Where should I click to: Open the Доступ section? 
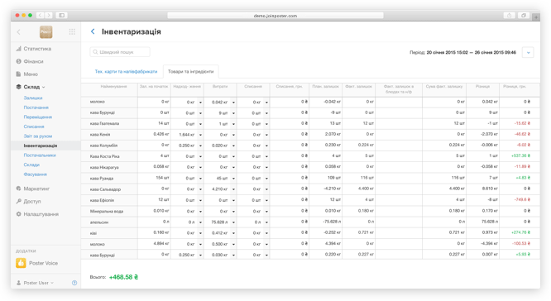28,201
